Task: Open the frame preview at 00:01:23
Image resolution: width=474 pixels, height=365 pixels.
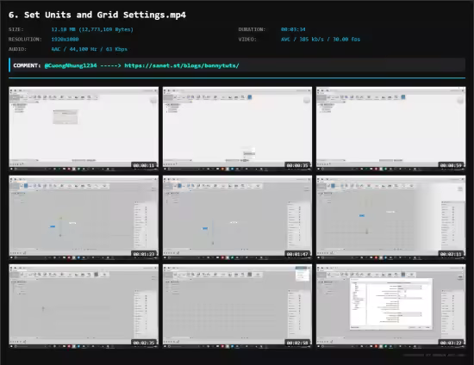Action: click(84, 218)
